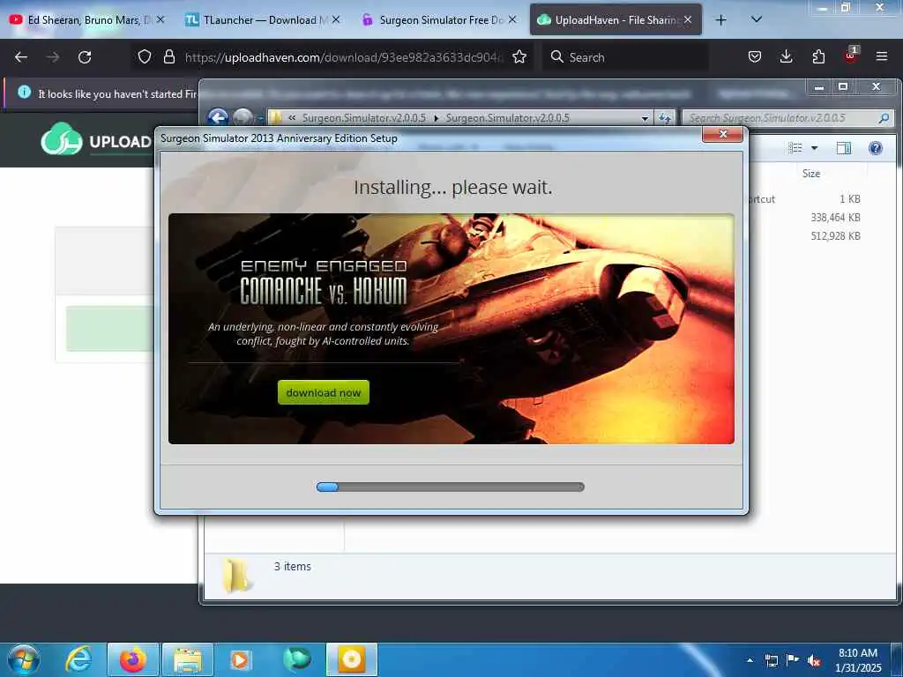Click the Firefox Search box
This screenshot has width=903, height=677.
click(625, 57)
